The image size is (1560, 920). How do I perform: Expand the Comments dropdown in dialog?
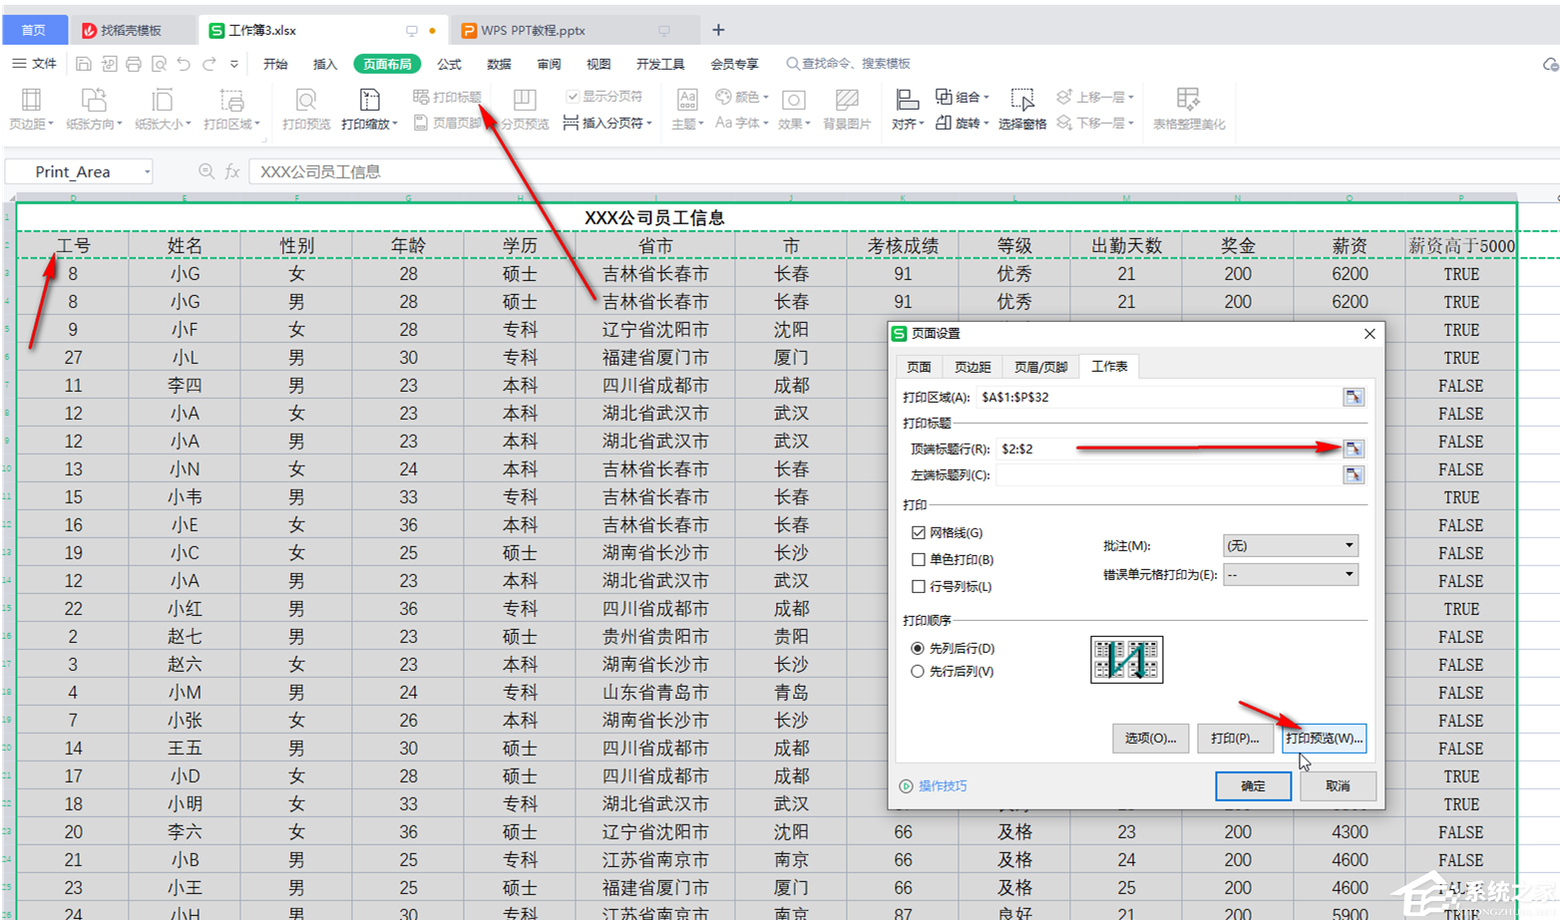coord(1290,545)
